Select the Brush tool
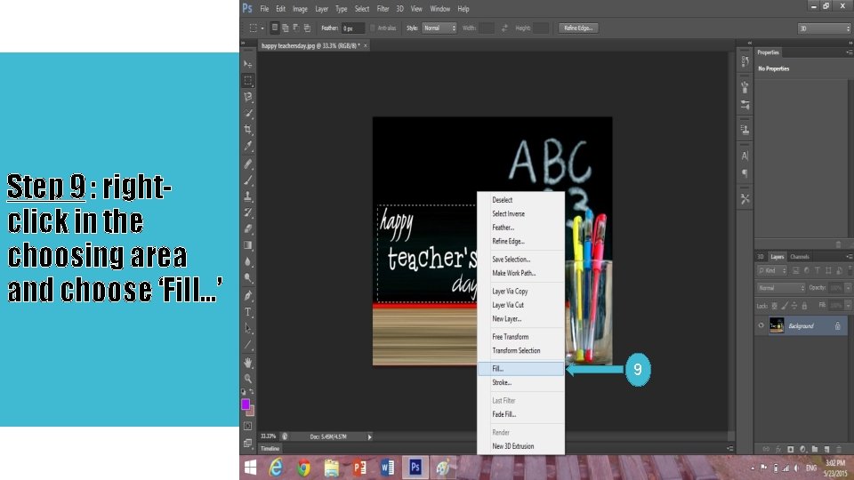854x480 pixels. [x=248, y=180]
